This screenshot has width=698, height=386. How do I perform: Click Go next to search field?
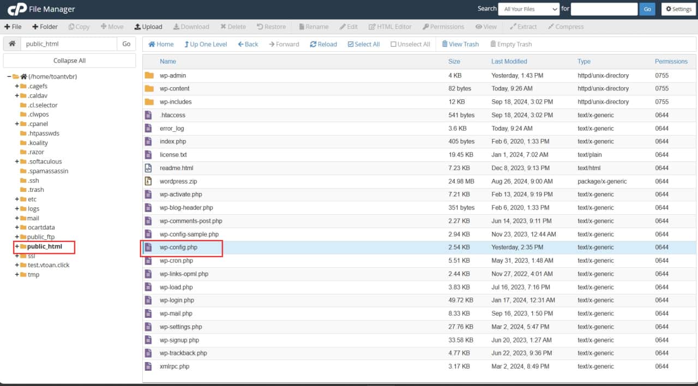pos(647,9)
